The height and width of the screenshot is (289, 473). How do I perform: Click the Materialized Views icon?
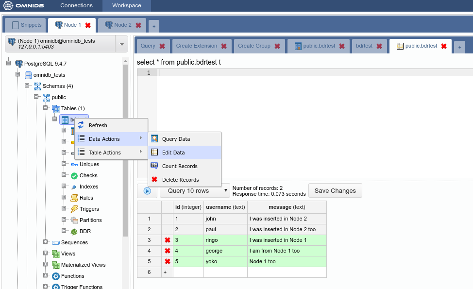click(x=56, y=265)
